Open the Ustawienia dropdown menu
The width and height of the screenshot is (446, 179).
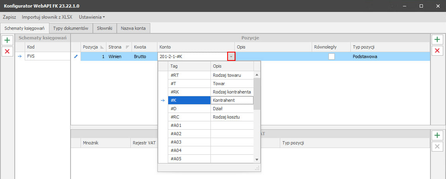(x=92, y=17)
